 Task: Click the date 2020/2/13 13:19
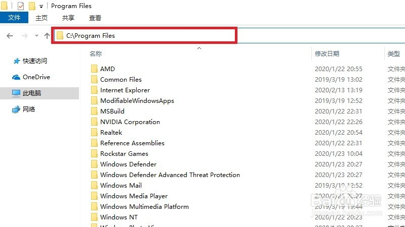tap(339, 90)
